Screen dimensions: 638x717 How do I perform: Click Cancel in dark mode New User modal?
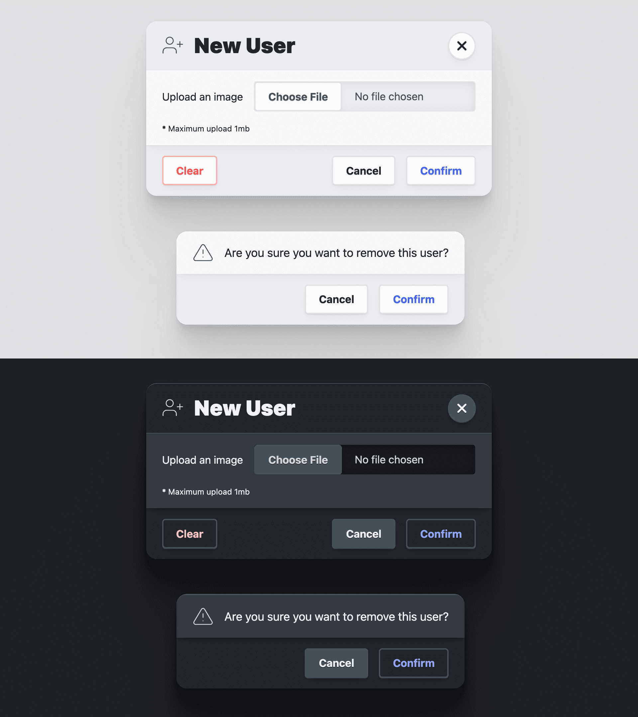pos(364,533)
